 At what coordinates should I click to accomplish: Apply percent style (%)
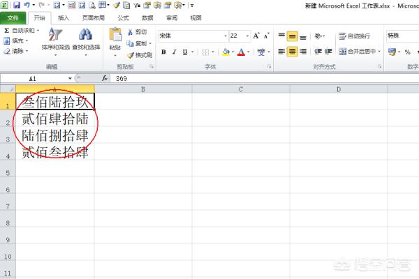408,52
